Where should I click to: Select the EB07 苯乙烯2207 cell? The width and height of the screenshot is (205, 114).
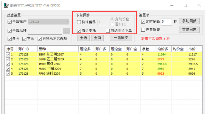tap(58, 54)
